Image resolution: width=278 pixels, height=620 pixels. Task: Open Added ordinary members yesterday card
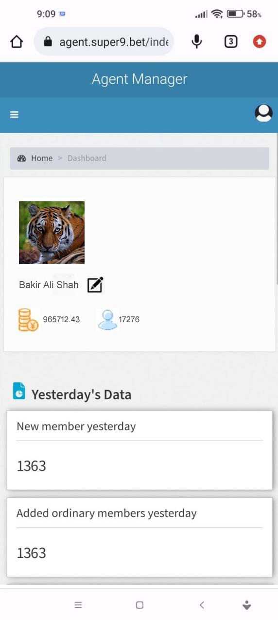(x=139, y=537)
